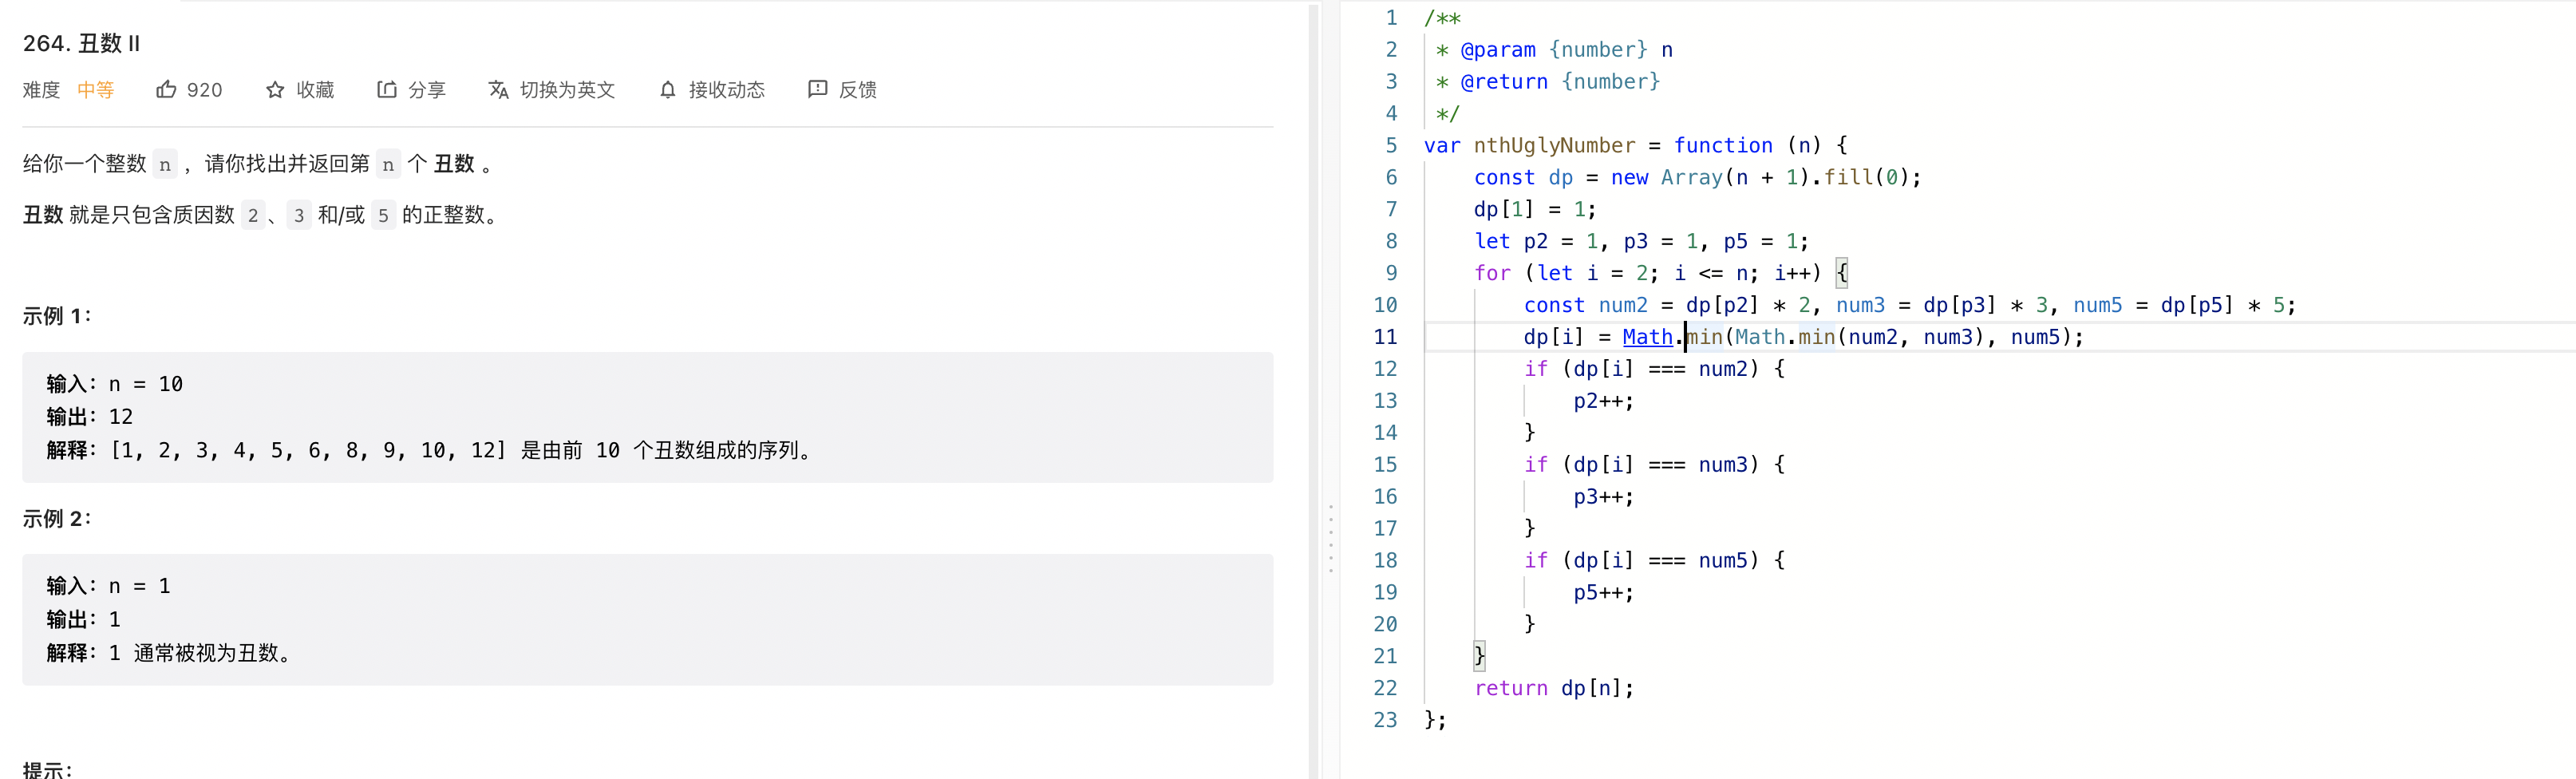Click the 示例 2 heading

(56, 518)
